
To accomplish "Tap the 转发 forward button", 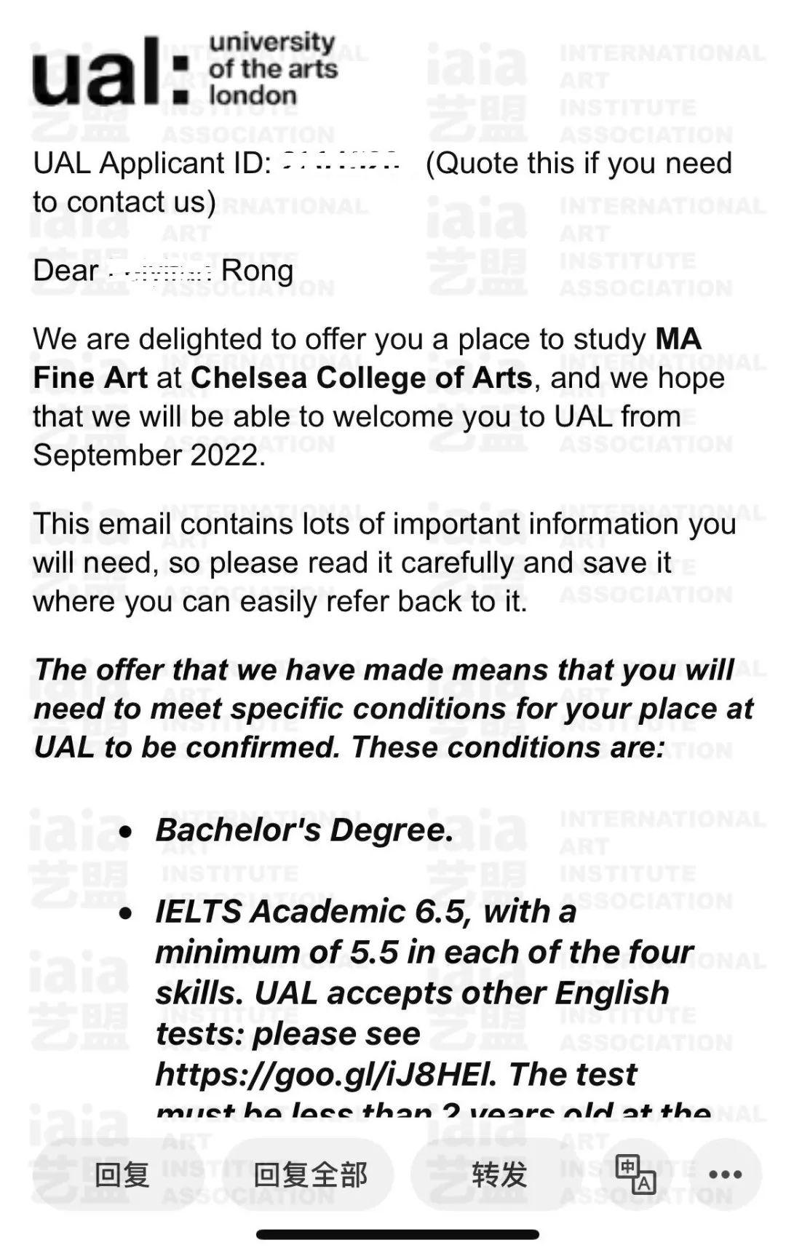I will (x=499, y=1174).
